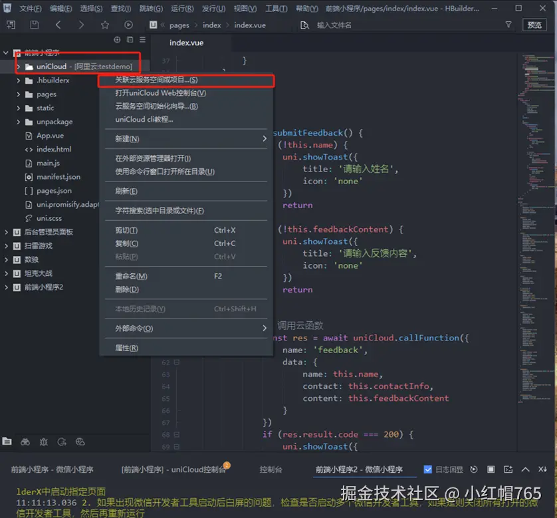
Task: Collapse the 前端小程序 project root
Action: tap(6, 53)
